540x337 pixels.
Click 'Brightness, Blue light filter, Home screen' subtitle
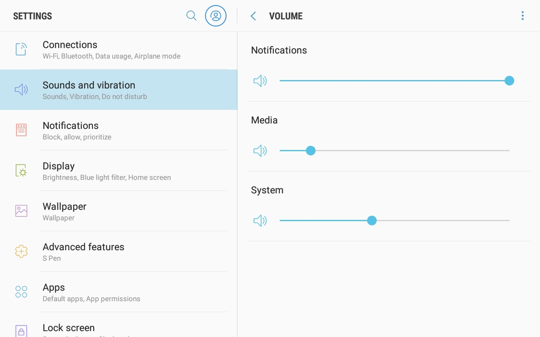pyautogui.click(x=107, y=177)
